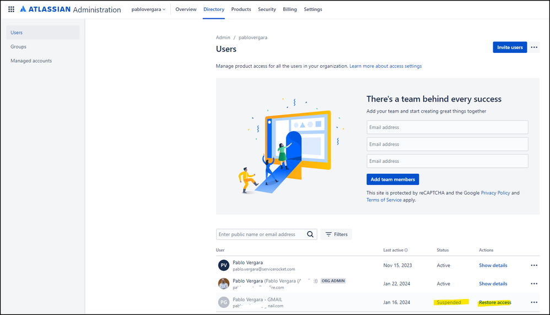Screen dimensions: 550x315
Task: Click the search magnifier icon
Action: coord(310,234)
